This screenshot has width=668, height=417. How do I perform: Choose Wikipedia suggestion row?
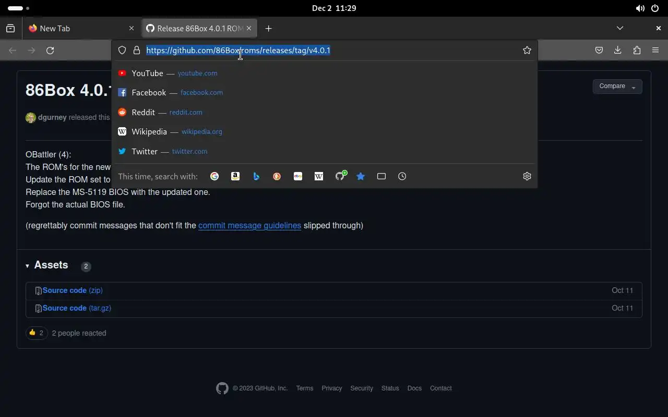coord(325,131)
